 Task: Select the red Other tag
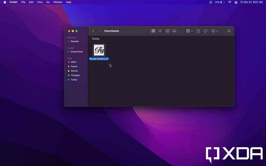(x=74, y=62)
